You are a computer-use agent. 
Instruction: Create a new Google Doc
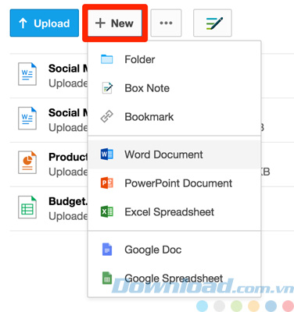tap(174, 250)
